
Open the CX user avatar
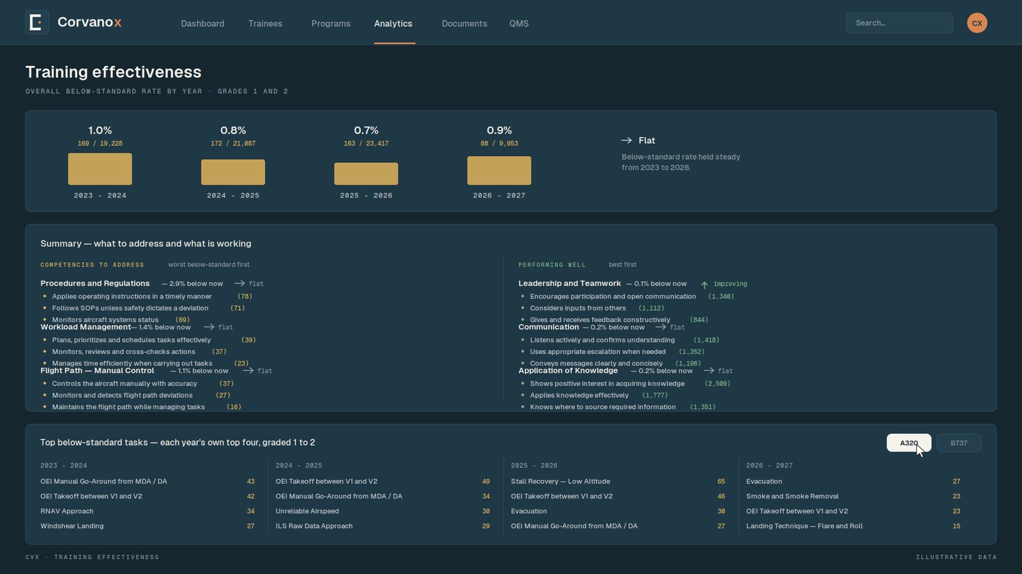(977, 22)
